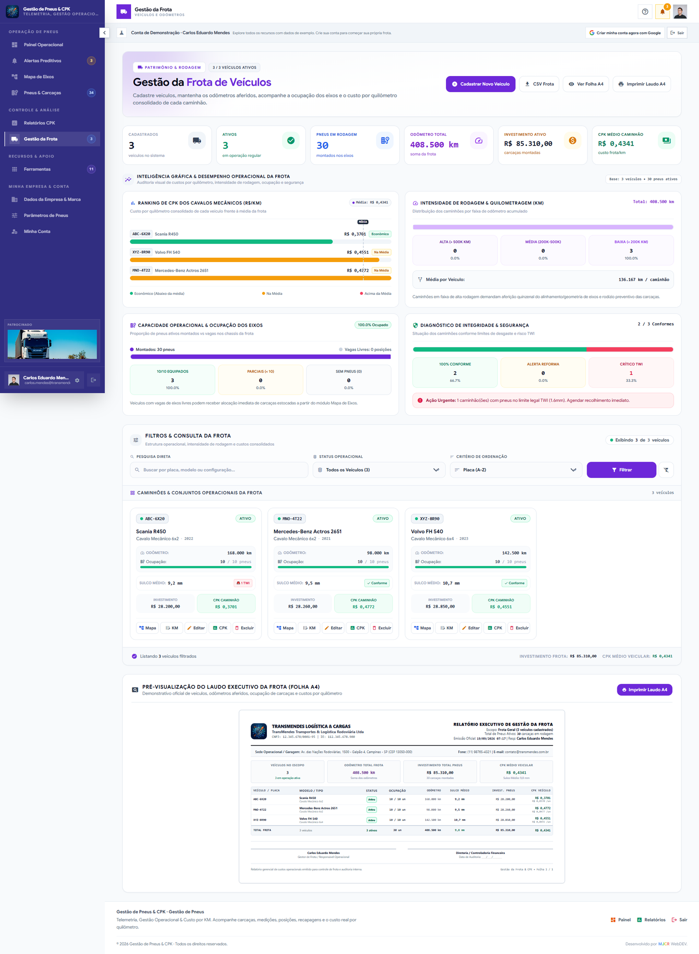Click the Relatórios link in the footer
Screen dimensions: 699x954
coord(651,920)
